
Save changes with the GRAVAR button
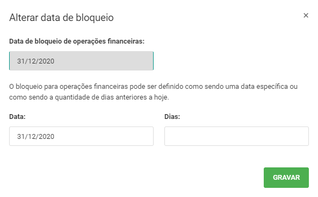click(286, 178)
